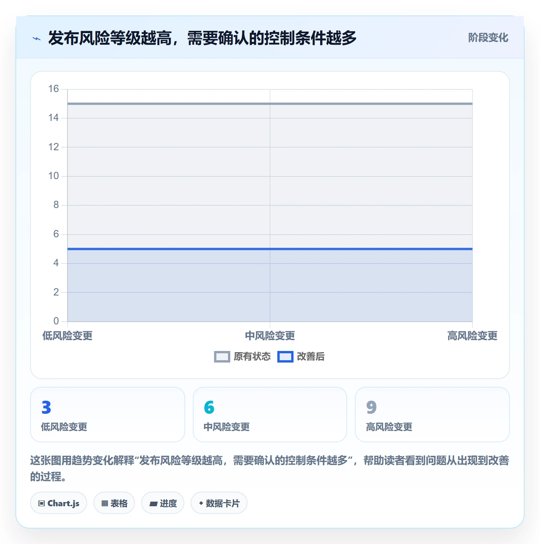This screenshot has height=544, width=540.
Task: Click the blue 改善后 line in the chart
Action: tap(270, 249)
